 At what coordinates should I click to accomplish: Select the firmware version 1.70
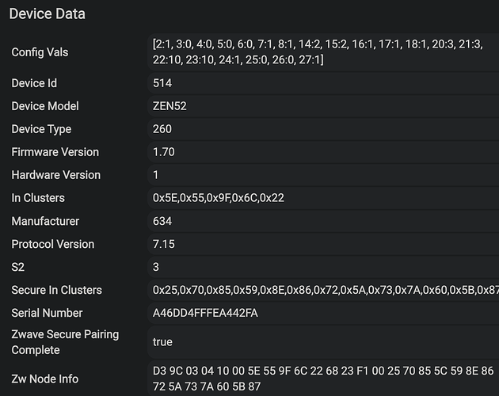tap(164, 152)
